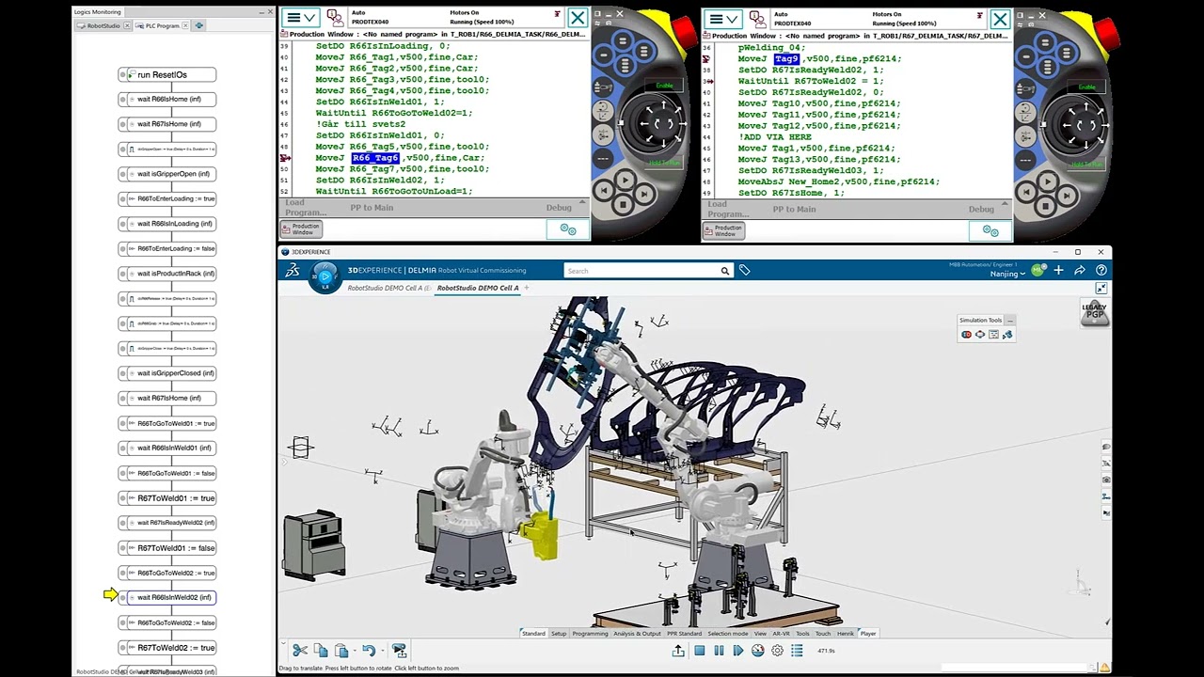Click the tag icon beside search

[x=744, y=271]
